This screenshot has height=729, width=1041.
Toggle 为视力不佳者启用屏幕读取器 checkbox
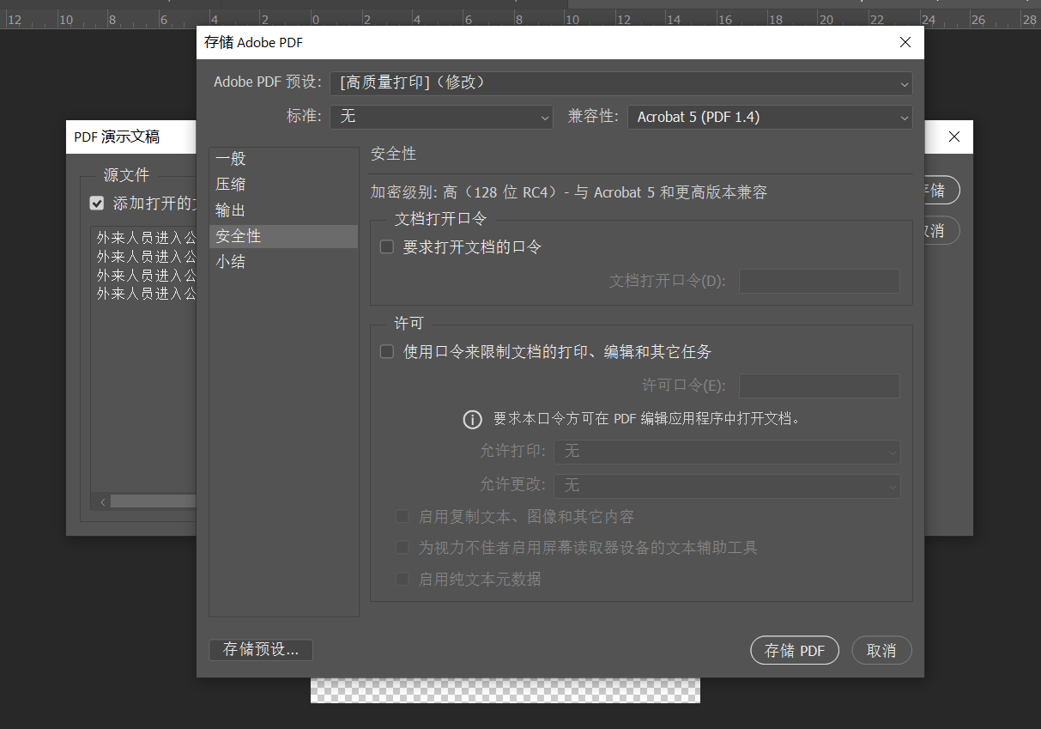[x=402, y=548]
